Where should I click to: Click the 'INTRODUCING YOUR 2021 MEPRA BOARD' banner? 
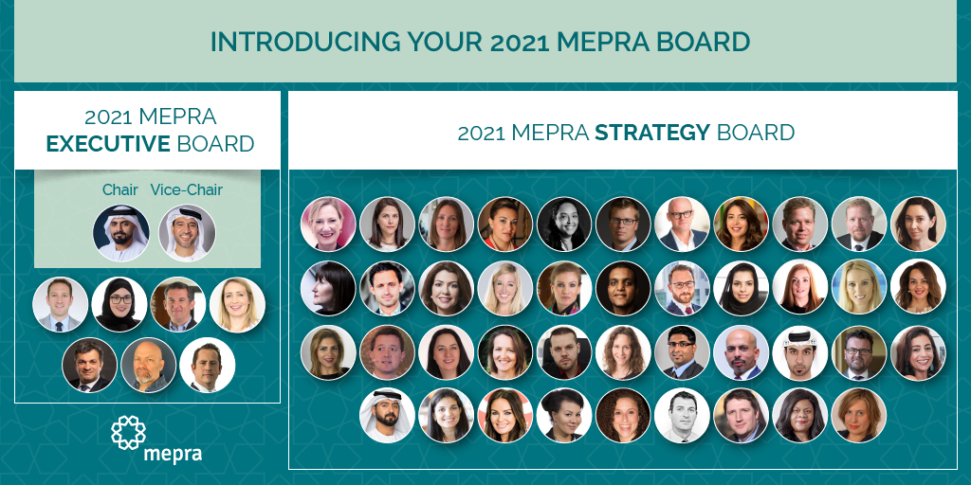pos(481,42)
